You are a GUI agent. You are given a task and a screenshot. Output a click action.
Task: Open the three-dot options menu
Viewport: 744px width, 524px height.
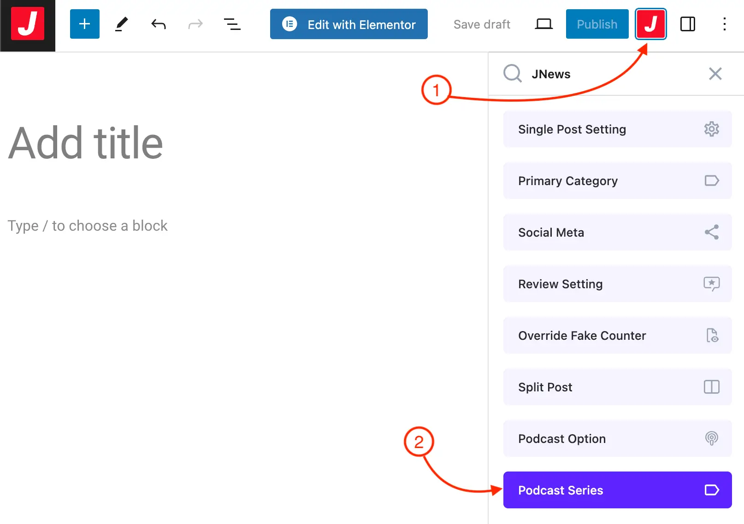[724, 24]
